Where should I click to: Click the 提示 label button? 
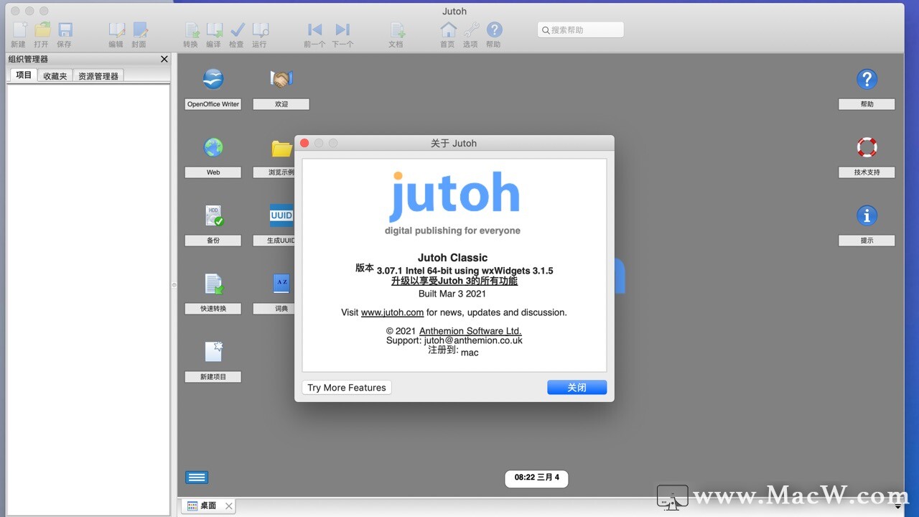867,241
